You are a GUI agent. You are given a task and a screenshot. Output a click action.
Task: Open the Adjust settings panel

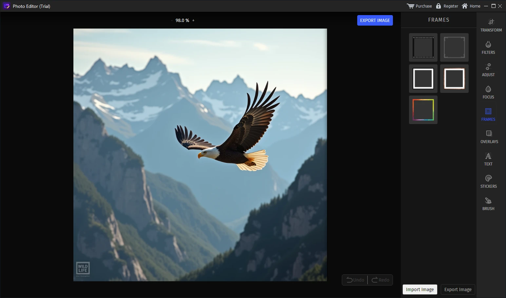pos(488,70)
